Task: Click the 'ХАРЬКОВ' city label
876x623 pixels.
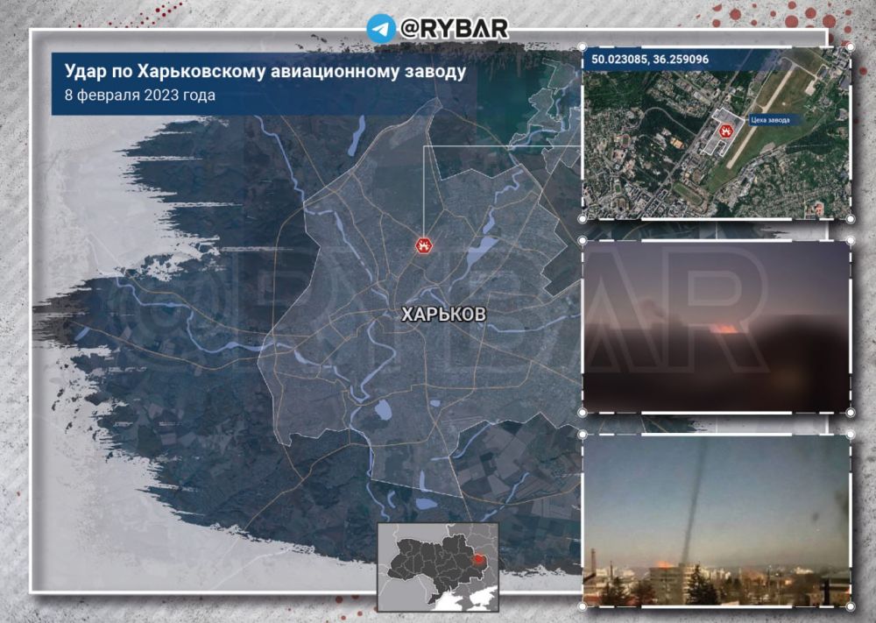Action: (442, 314)
